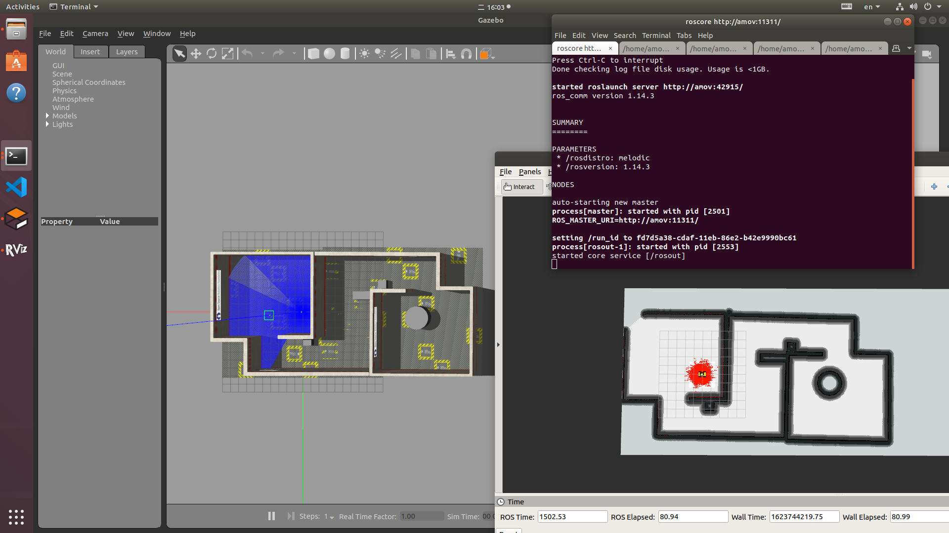Viewport: 949px width, 533px height.
Task: Expand the Lights tree node
Action: [x=47, y=124]
